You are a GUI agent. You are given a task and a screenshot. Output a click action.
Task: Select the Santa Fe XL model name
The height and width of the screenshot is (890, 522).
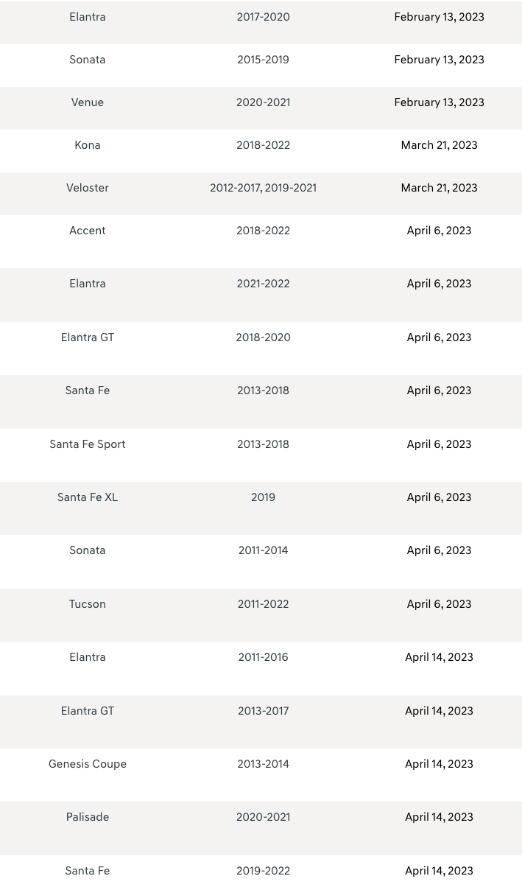click(88, 497)
